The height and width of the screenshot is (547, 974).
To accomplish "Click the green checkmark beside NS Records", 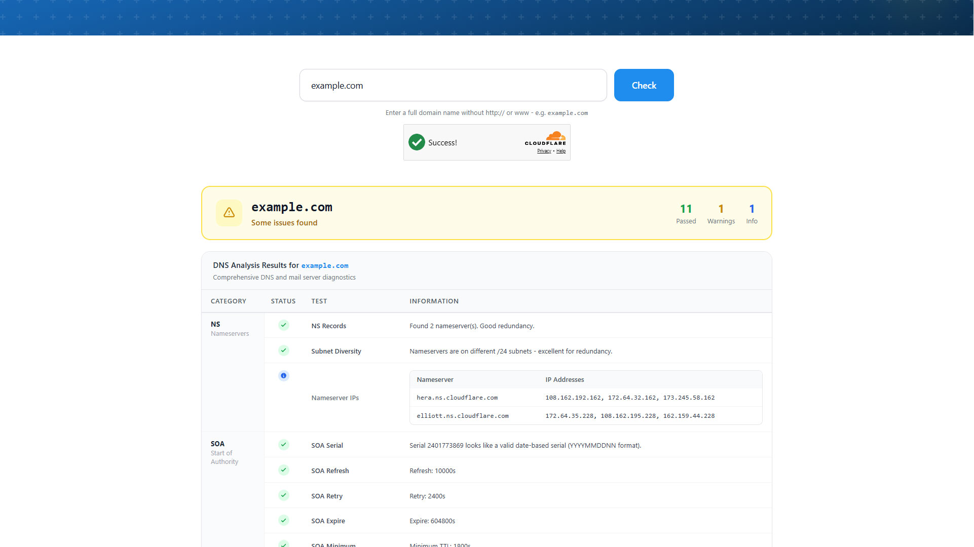I will tap(283, 325).
